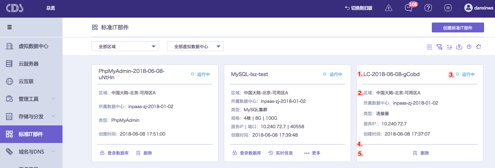
Task: Click the 域名与DNS tag icon
Action: point(10,152)
